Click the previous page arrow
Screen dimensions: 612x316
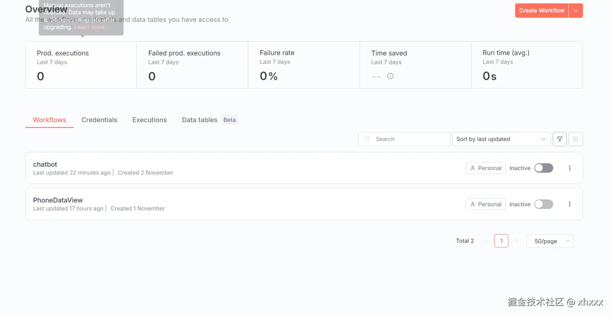[x=486, y=241]
